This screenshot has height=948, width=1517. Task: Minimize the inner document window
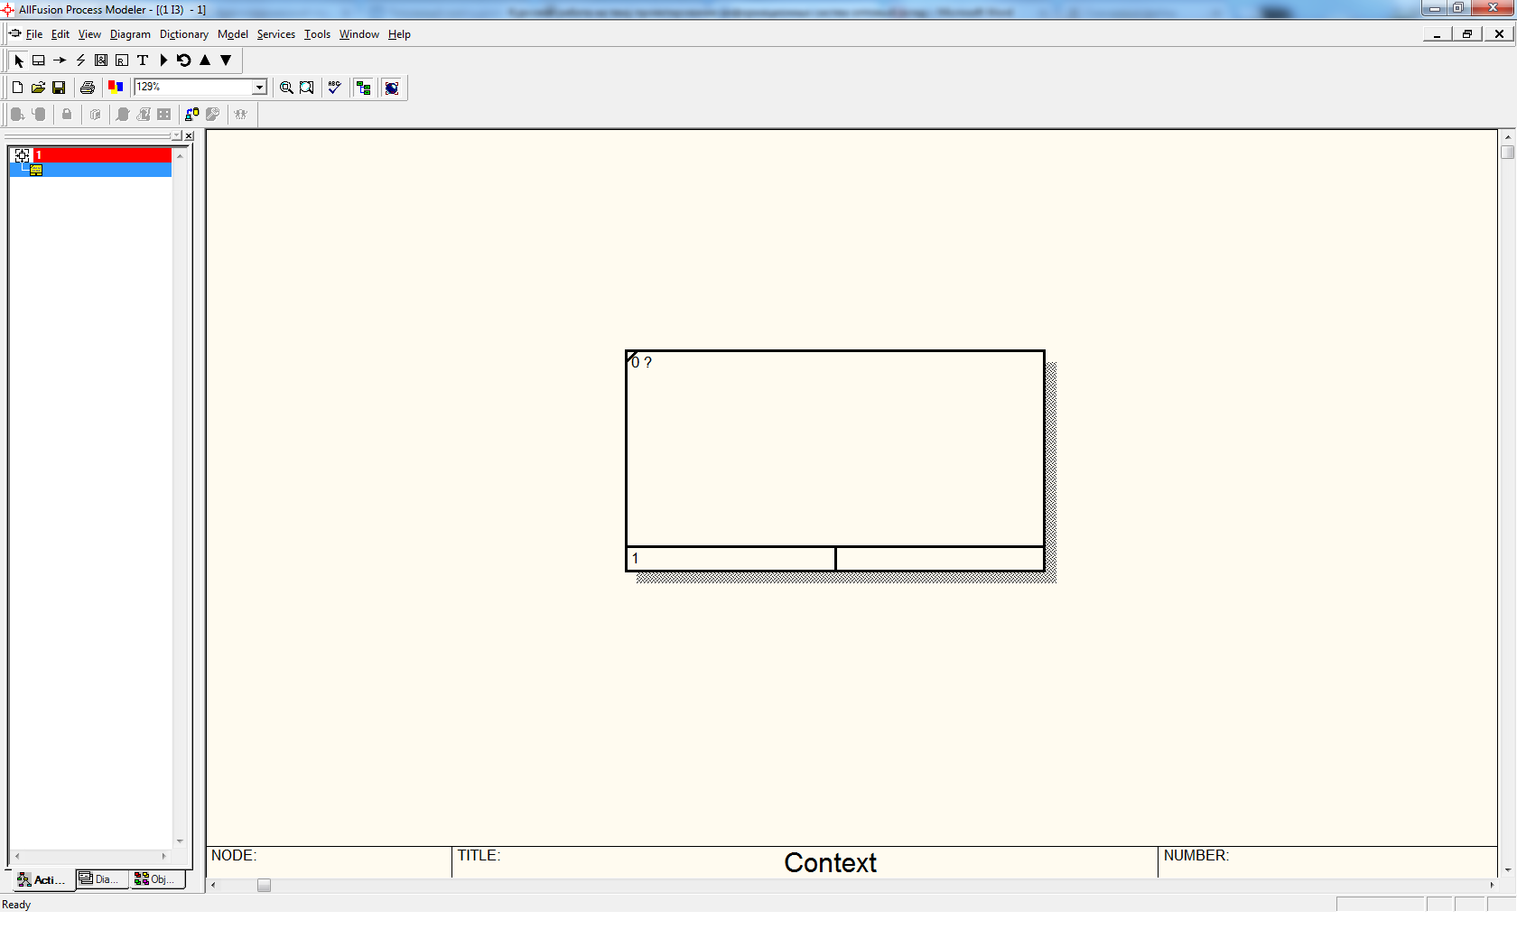[x=1437, y=34]
